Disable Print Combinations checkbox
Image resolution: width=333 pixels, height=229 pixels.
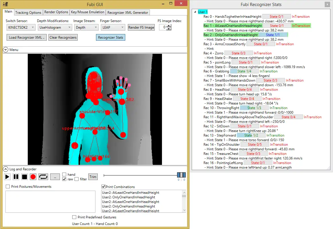pos(103,187)
